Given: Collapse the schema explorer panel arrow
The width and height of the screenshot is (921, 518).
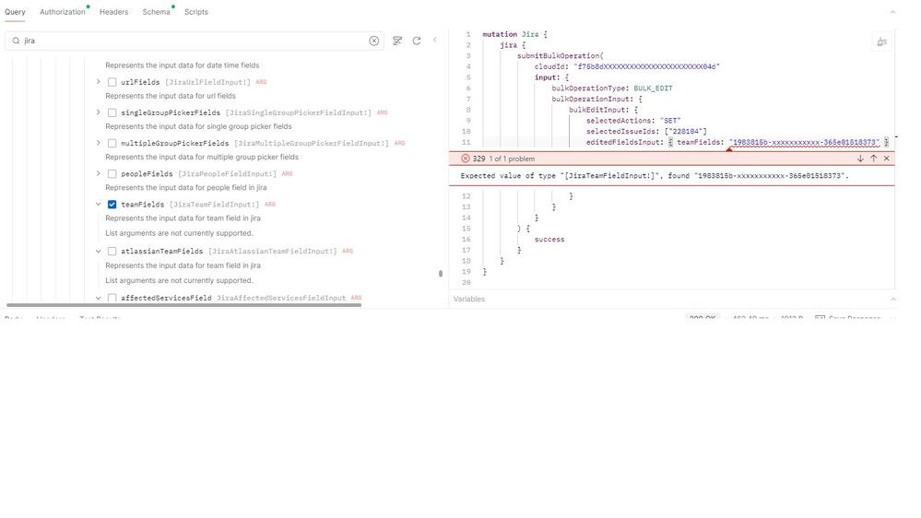Looking at the screenshot, I should (434, 40).
